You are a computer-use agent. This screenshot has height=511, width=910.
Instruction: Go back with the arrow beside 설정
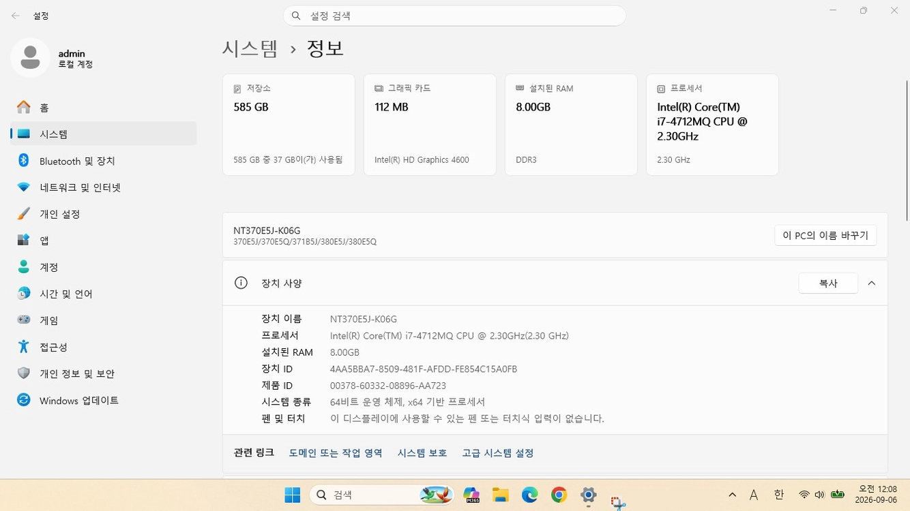[15, 15]
